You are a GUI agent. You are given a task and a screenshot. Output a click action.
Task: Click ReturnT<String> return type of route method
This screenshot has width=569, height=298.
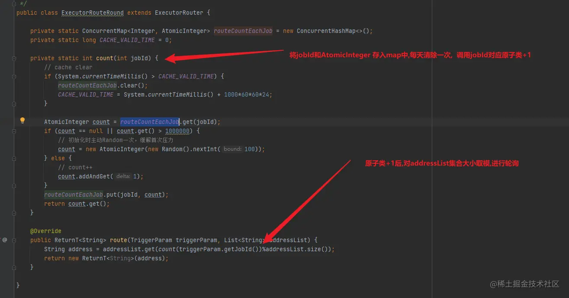pos(80,240)
